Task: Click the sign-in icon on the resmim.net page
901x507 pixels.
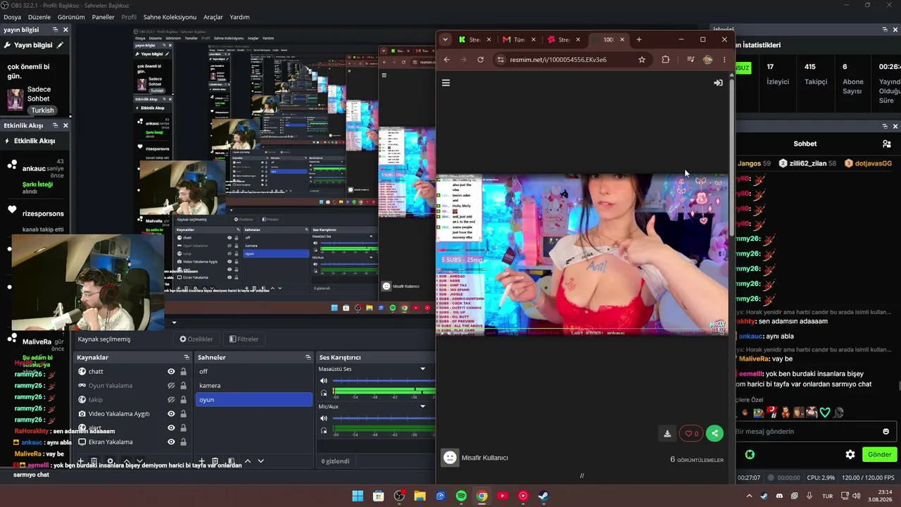Action: click(718, 83)
